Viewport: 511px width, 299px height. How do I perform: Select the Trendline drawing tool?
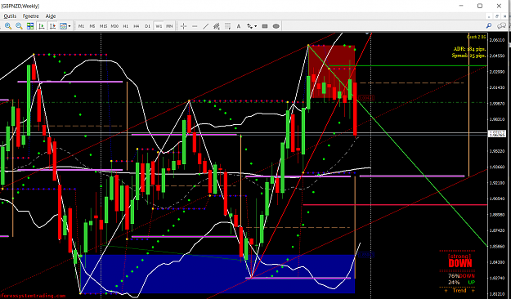click(x=206, y=26)
